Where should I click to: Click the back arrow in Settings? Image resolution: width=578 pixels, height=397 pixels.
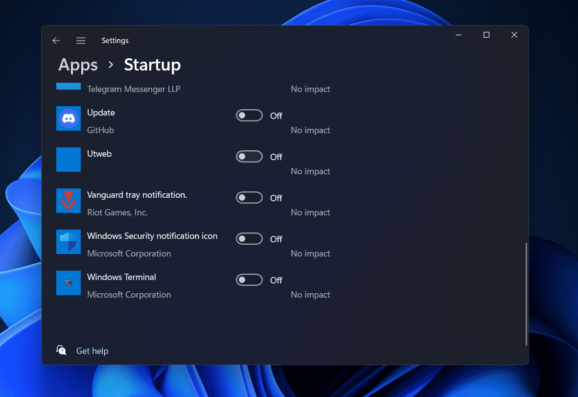coord(56,41)
